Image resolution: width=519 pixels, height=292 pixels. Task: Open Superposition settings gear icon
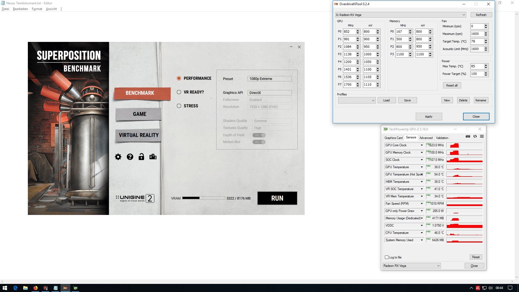click(118, 157)
